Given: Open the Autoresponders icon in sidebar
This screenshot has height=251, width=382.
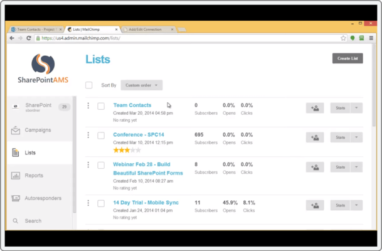Looking at the screenshot, I should click(x=16, y=198).
